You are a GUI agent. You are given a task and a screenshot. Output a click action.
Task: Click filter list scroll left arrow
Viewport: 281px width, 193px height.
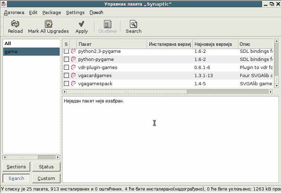(x=5, y=157)
